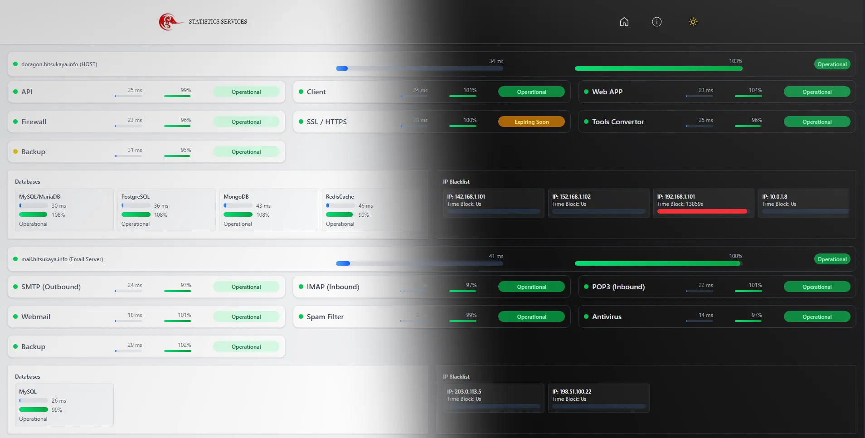Click the host 103% uptime bar

point(658,68)
